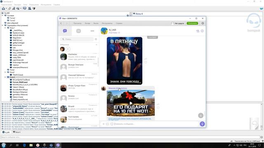The image size is (264, 148).
Task: Open Просмотр menu in Viber
Action: coord(77,23)
